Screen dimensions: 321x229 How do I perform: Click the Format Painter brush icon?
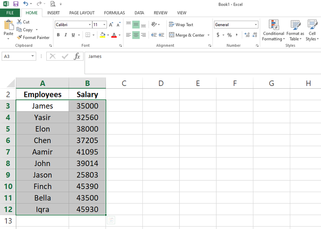click(x=19, y=38)
